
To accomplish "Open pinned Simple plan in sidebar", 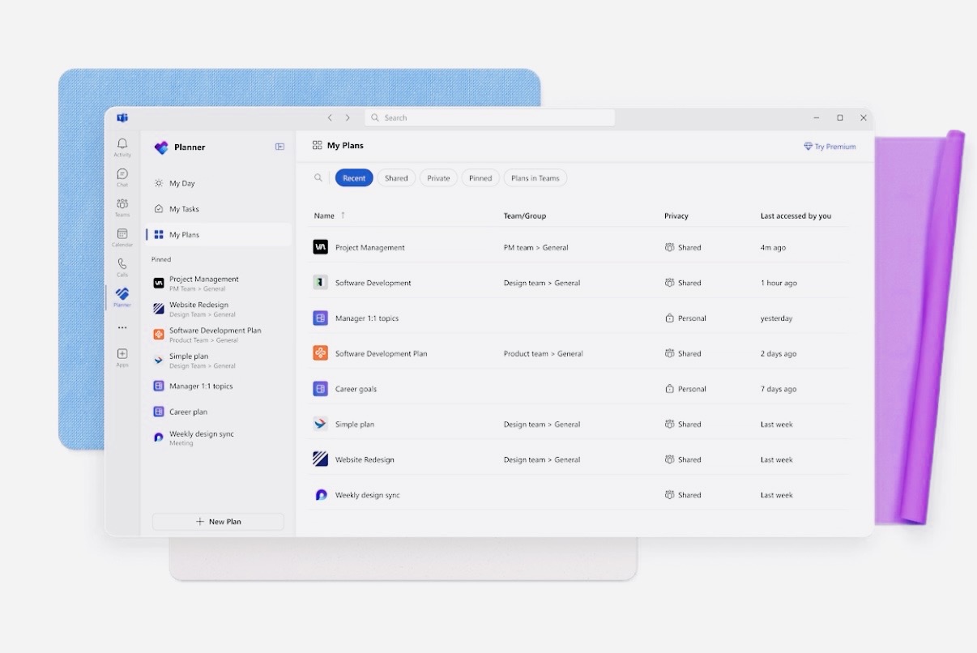I will (218, 361).
